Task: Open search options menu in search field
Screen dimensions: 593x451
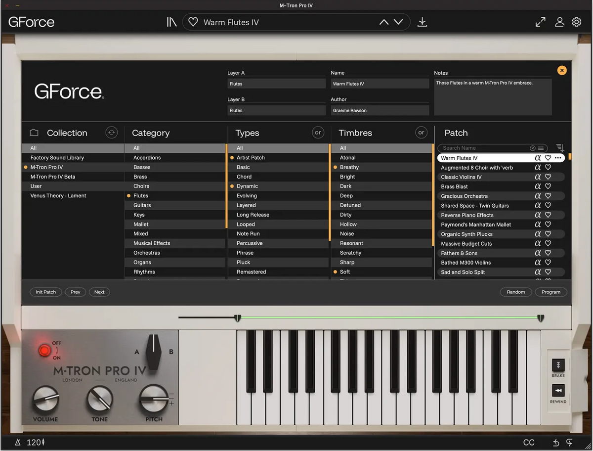Action: click(541, 148)
